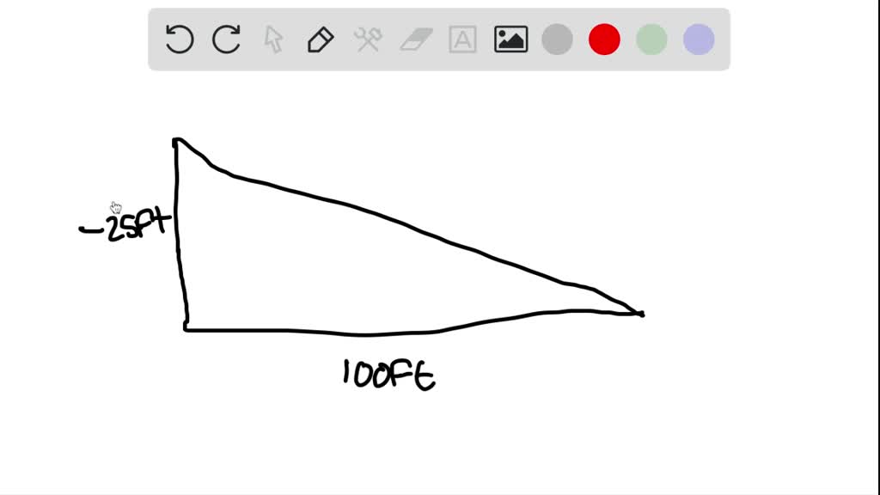The image size is (880, 495).
Task: Click the handwritten 100FT label
Action: coord(388,375)
